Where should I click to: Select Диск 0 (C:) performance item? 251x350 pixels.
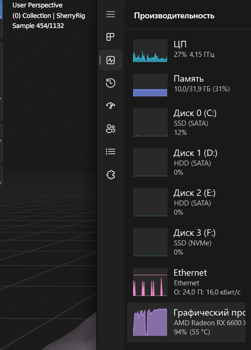tap(186, 122)
